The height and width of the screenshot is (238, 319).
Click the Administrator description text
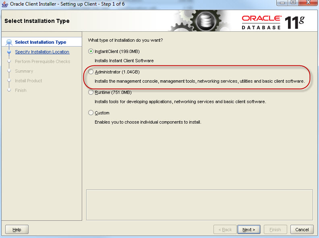point(199,81)
